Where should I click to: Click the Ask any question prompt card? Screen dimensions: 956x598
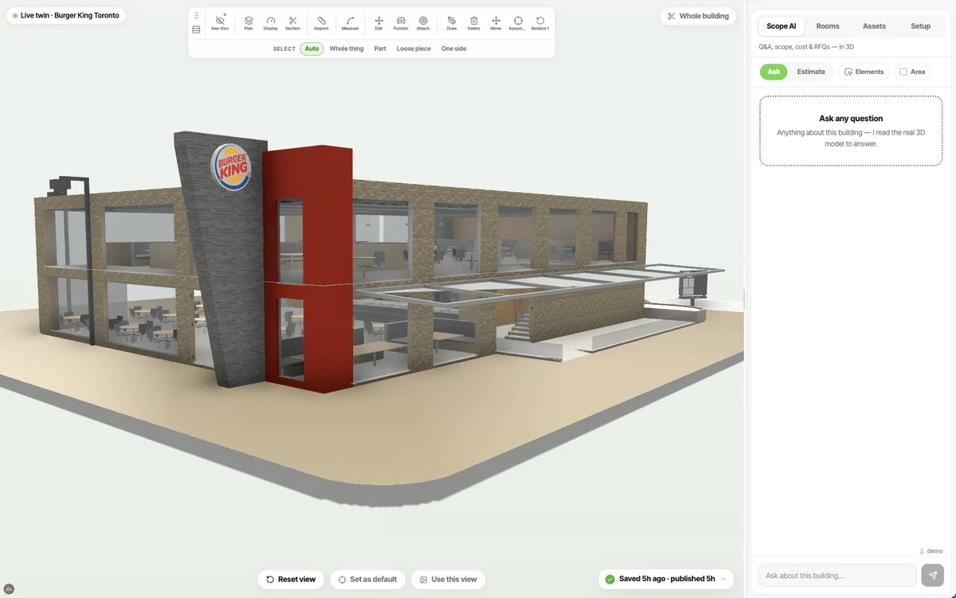(851, 131)
